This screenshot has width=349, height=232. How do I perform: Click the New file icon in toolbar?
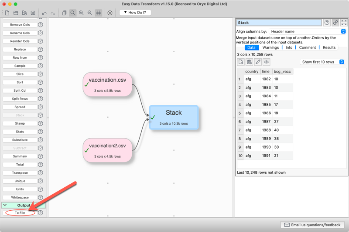(x=7, y=13)
